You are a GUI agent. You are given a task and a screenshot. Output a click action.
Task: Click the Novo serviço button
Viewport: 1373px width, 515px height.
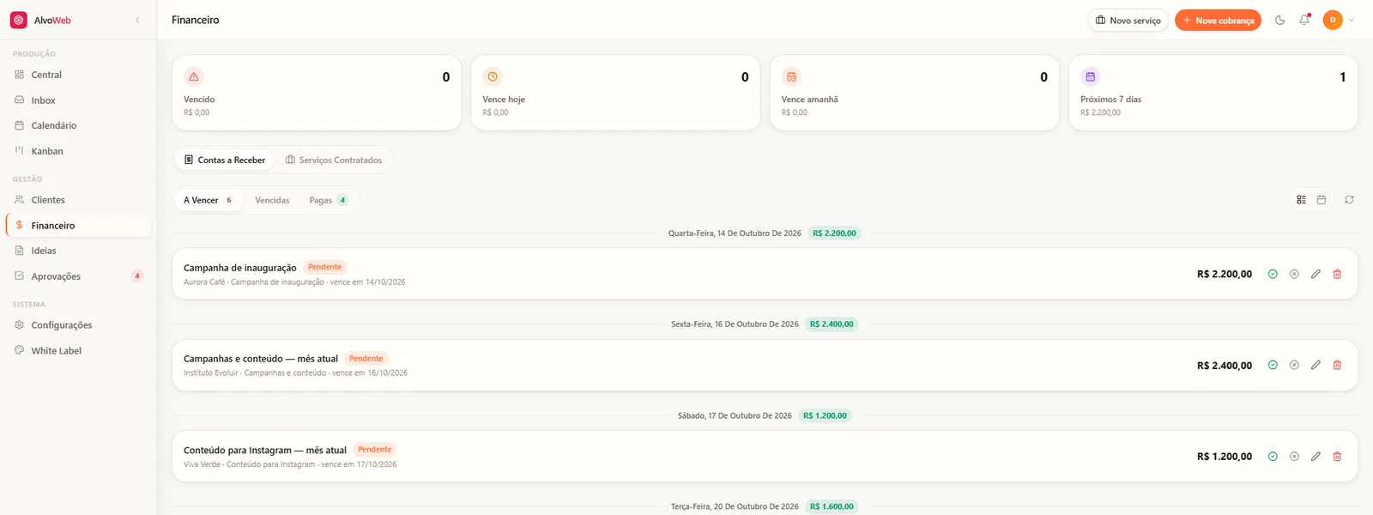pyautogui.click(x=1128, y=20)
